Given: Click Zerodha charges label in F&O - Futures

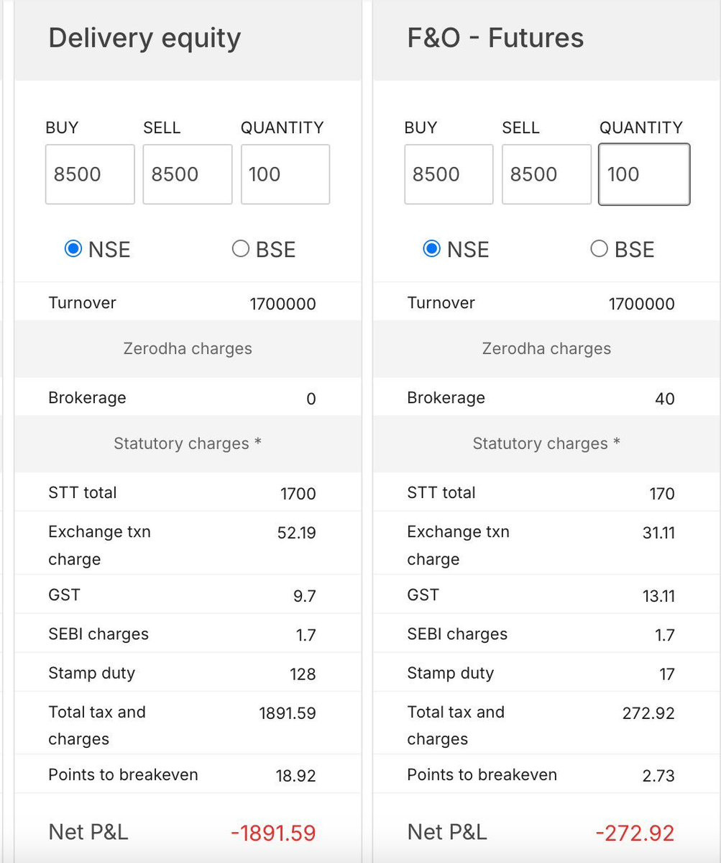Looking at the screenshot, I should point(546,349).
